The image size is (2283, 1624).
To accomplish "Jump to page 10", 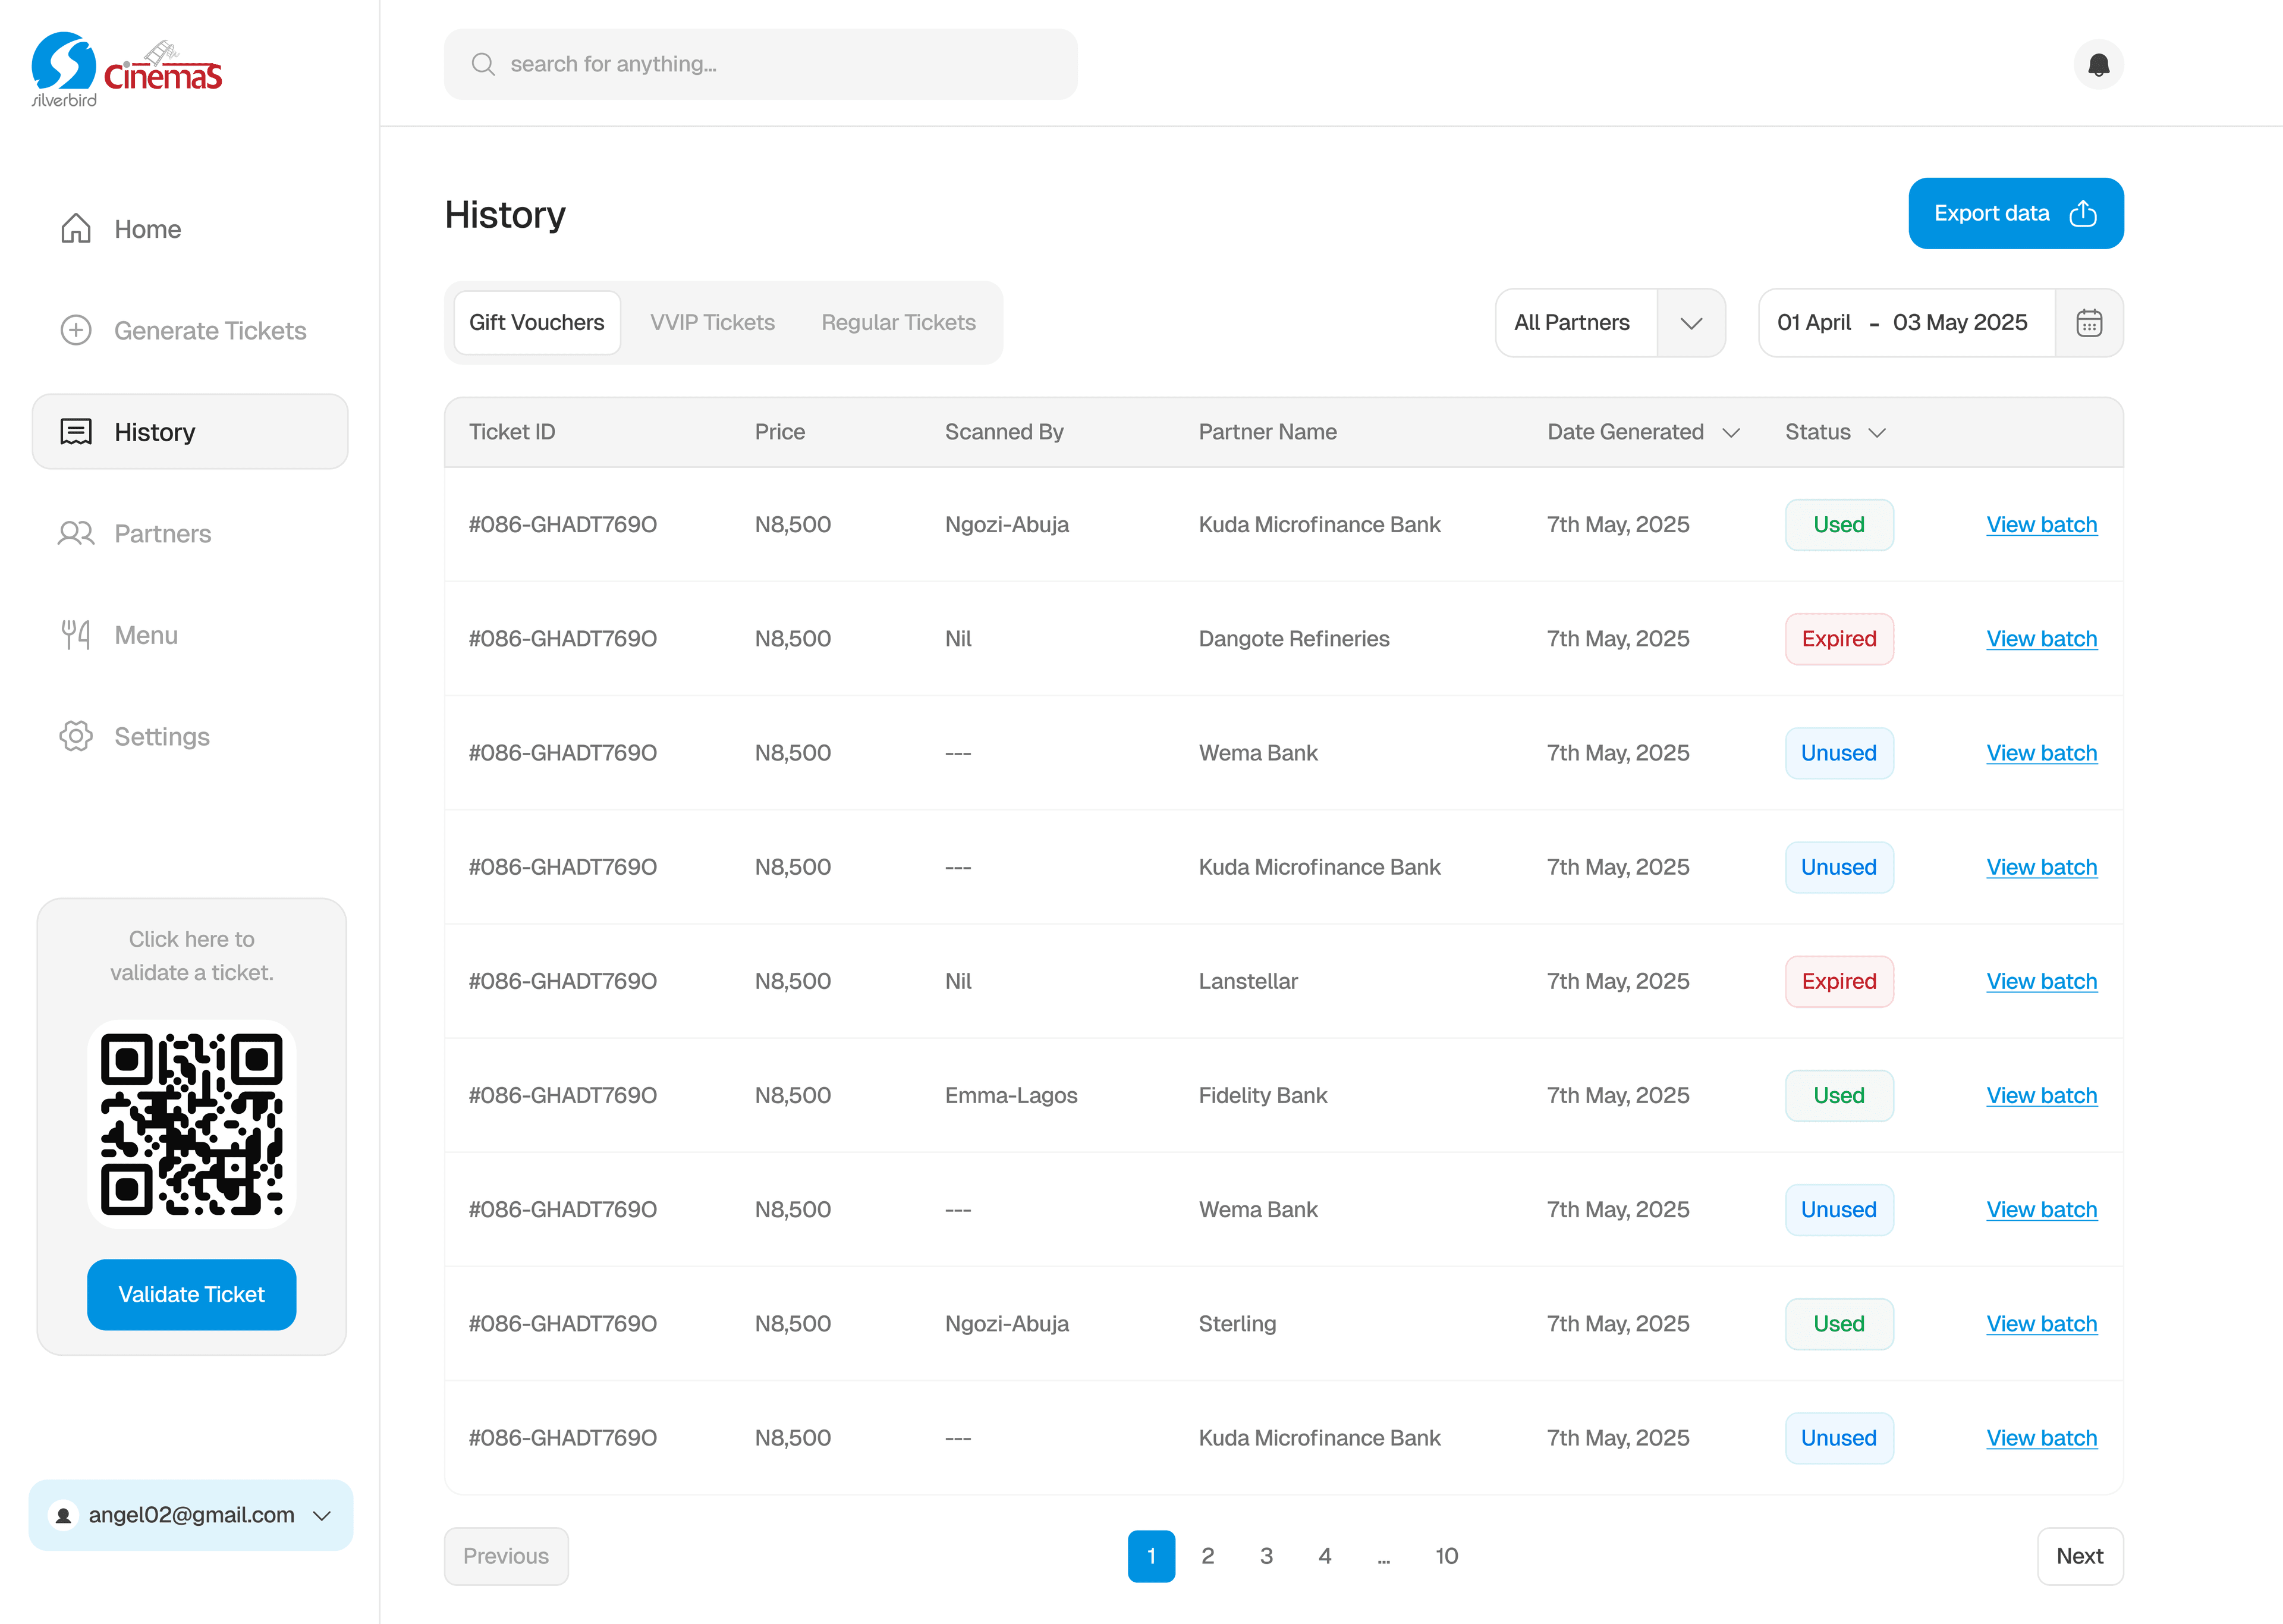I will coord(1446,1556).
